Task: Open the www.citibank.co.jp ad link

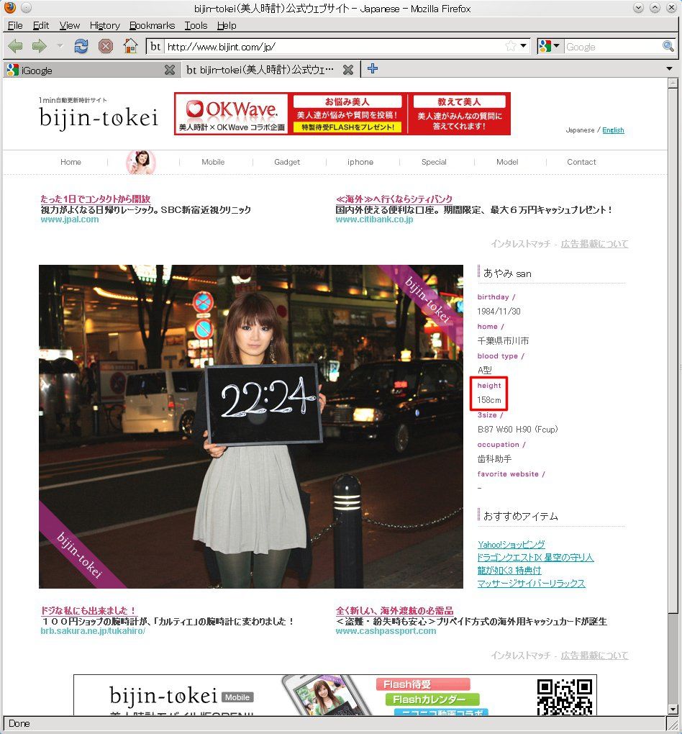Action: click(375, 219)
